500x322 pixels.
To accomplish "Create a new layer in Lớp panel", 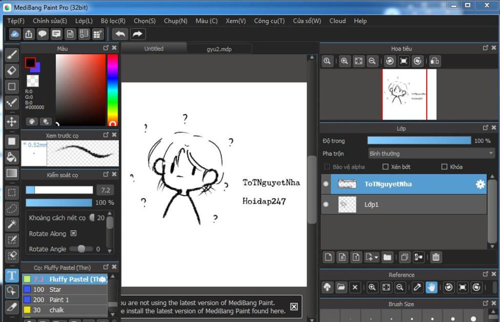I will (328, 257).
